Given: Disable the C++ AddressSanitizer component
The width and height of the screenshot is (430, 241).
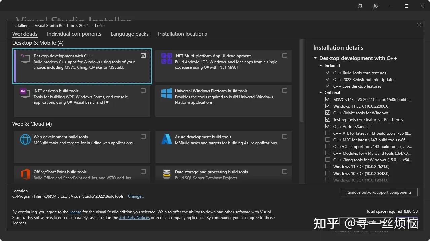Looking at the screenshot, I should pos(327,126).
